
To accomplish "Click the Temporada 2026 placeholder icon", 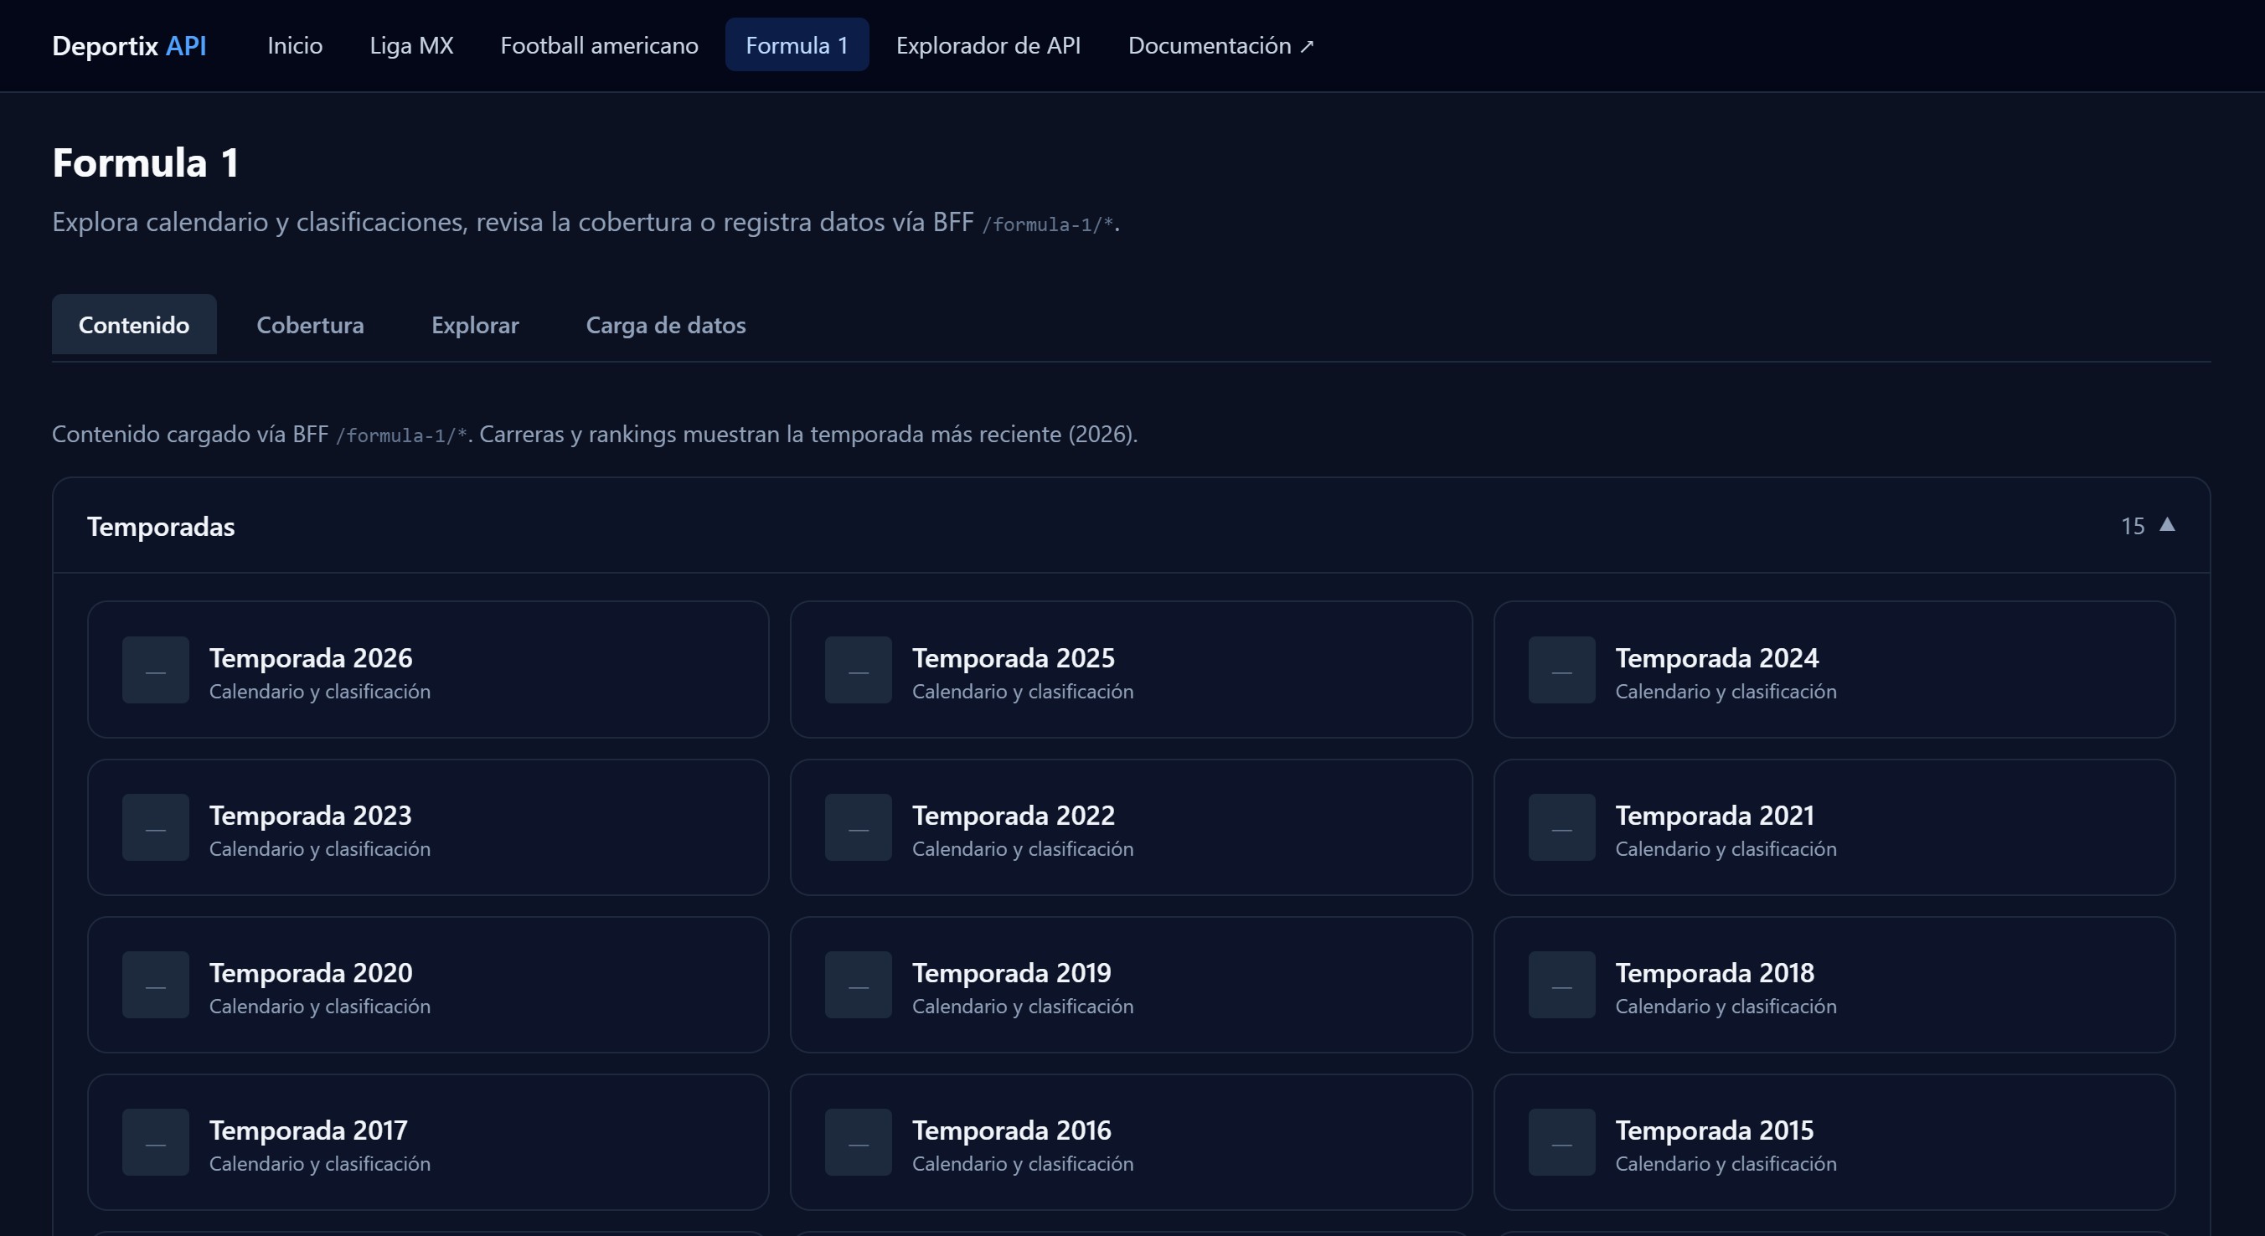I will [x=156, y=670].
